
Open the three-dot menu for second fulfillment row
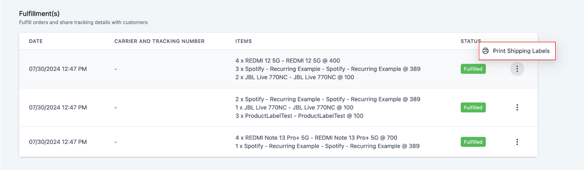[x=517, y=108]
